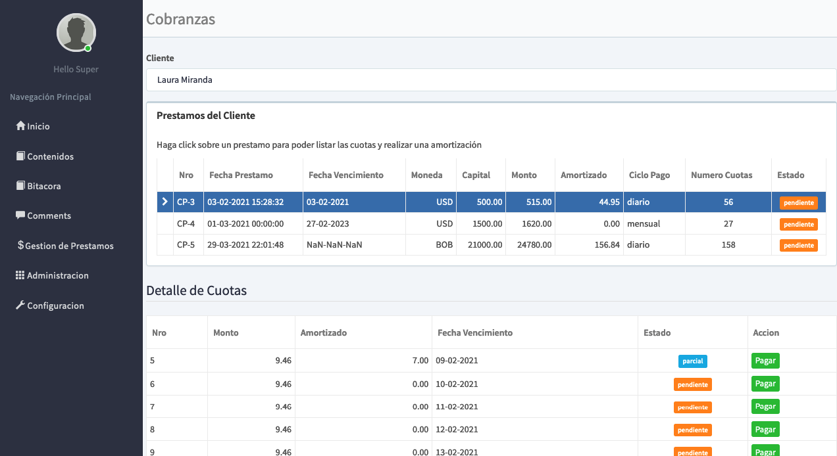Click the user avatar profile picture
Viewport: 837px width, 456px height.
76,32
